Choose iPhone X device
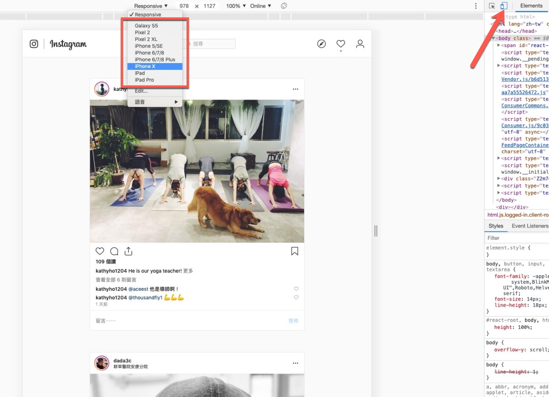Viewport: 549px width, 397px height. (x=155, y=66)
